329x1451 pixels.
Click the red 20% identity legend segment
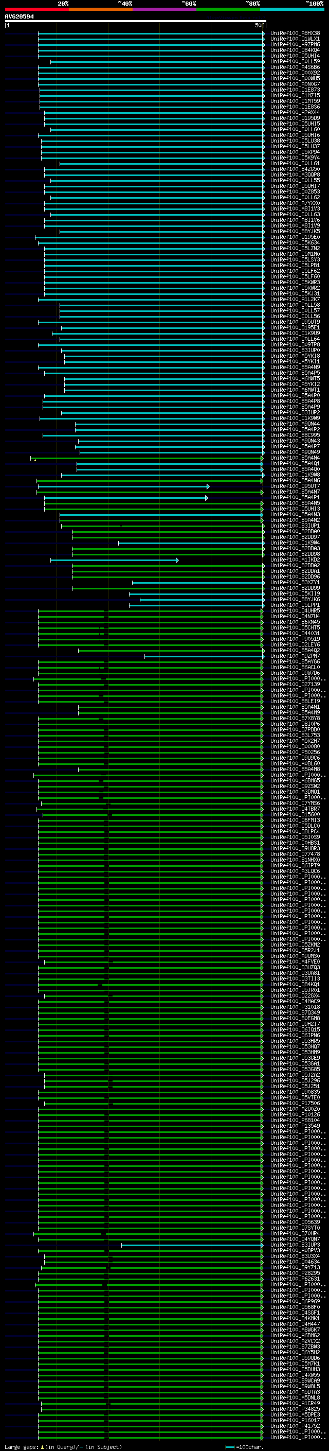(36, 9)
